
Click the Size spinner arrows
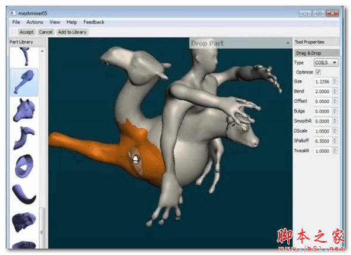tap(335, 81)
